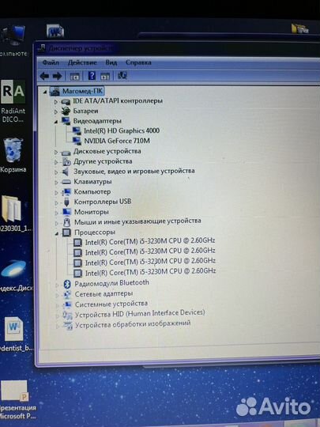Image resolution: width=320 pixels, height=427 pixels.
Task: Select the Компьютер tree row
Action: (92, 191)
